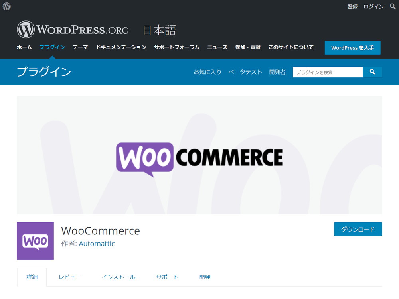The height and width of the screenshot is (299, 399).
Task: Click the ログイン link
Action: (x=373, y=7)
